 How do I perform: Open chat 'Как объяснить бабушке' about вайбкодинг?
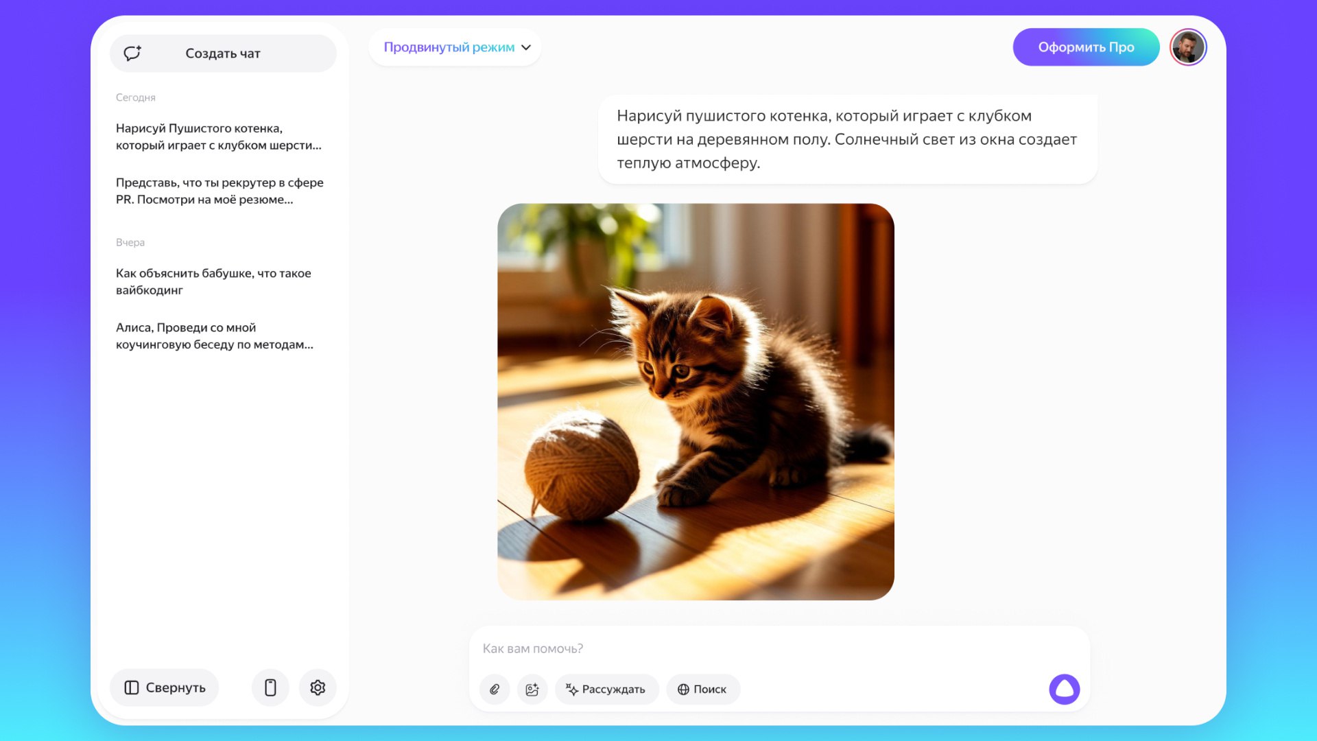tap(213, 281)
